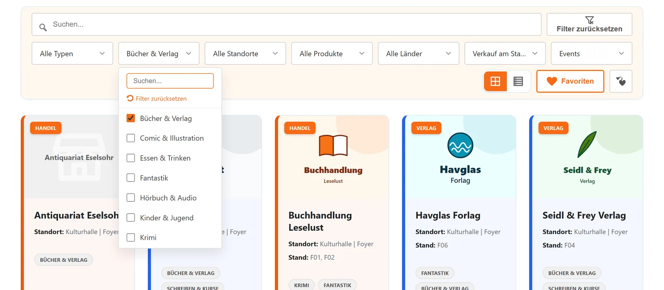664x290 pixels.
Task: Collapse the Bücher & Verlag dropdown
Action: point(159,53)
